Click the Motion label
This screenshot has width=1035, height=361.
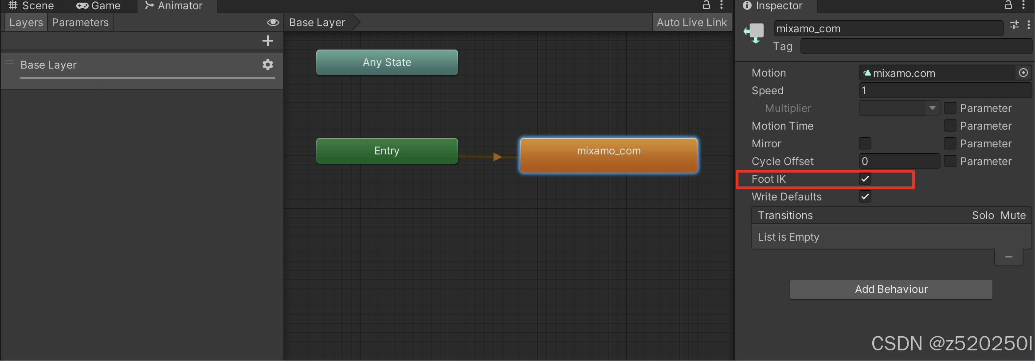tap(768, 73)
